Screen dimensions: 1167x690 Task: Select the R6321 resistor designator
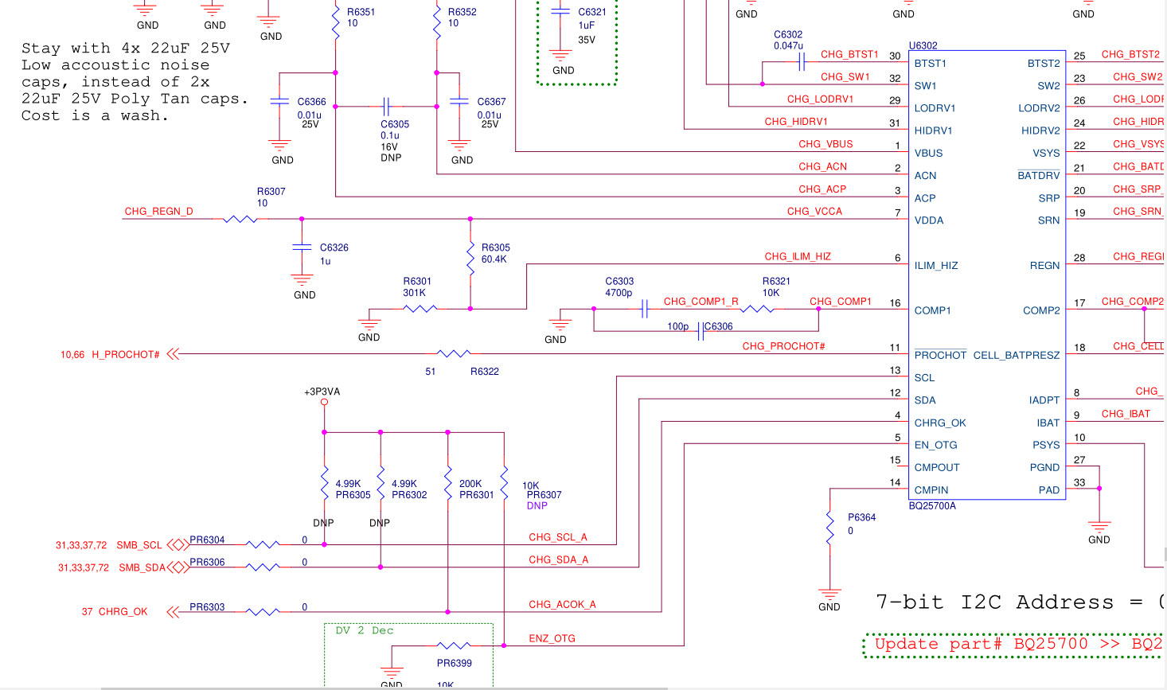[x=776, y=282]
